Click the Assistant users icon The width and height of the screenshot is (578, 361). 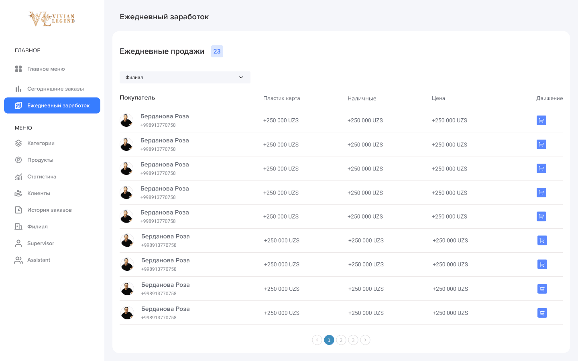click(x=18, y=260)
